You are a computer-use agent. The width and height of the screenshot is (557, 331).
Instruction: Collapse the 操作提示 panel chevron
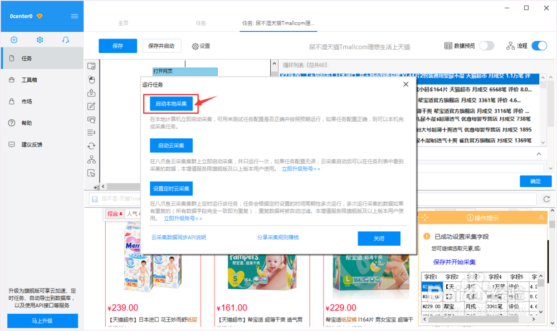coord(541,217)
